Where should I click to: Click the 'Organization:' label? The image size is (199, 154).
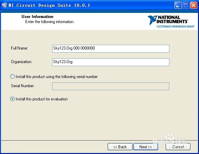coord(21,62)
